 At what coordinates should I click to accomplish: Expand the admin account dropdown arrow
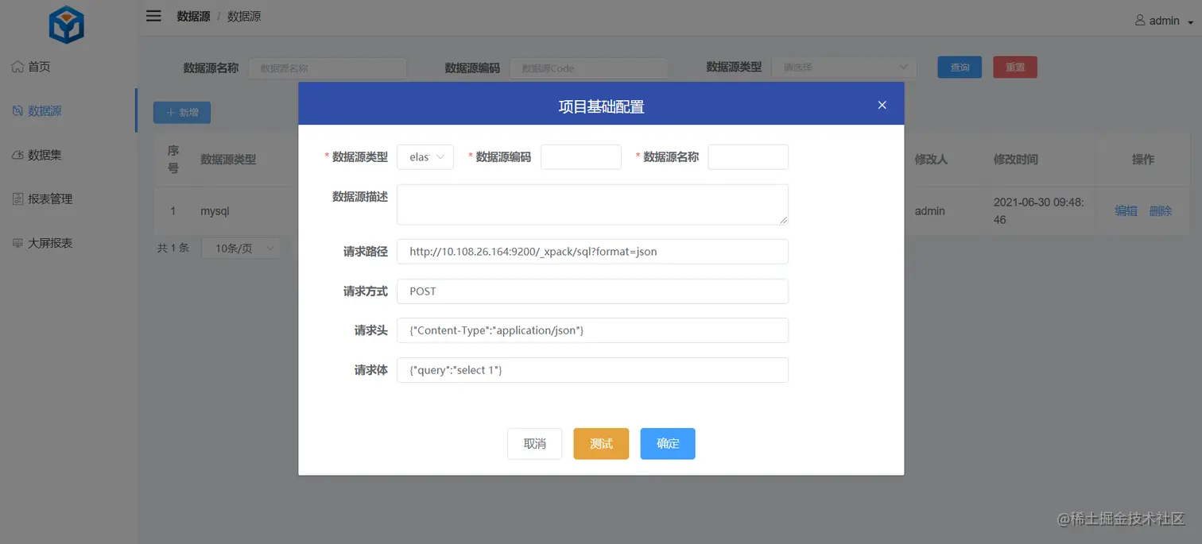tap(1189, 21)
